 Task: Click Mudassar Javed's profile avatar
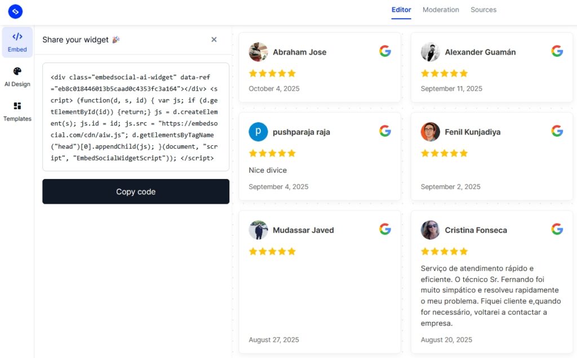tap(258, 230)
